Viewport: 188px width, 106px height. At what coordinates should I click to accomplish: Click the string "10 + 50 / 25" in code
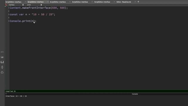coord(43,14)
